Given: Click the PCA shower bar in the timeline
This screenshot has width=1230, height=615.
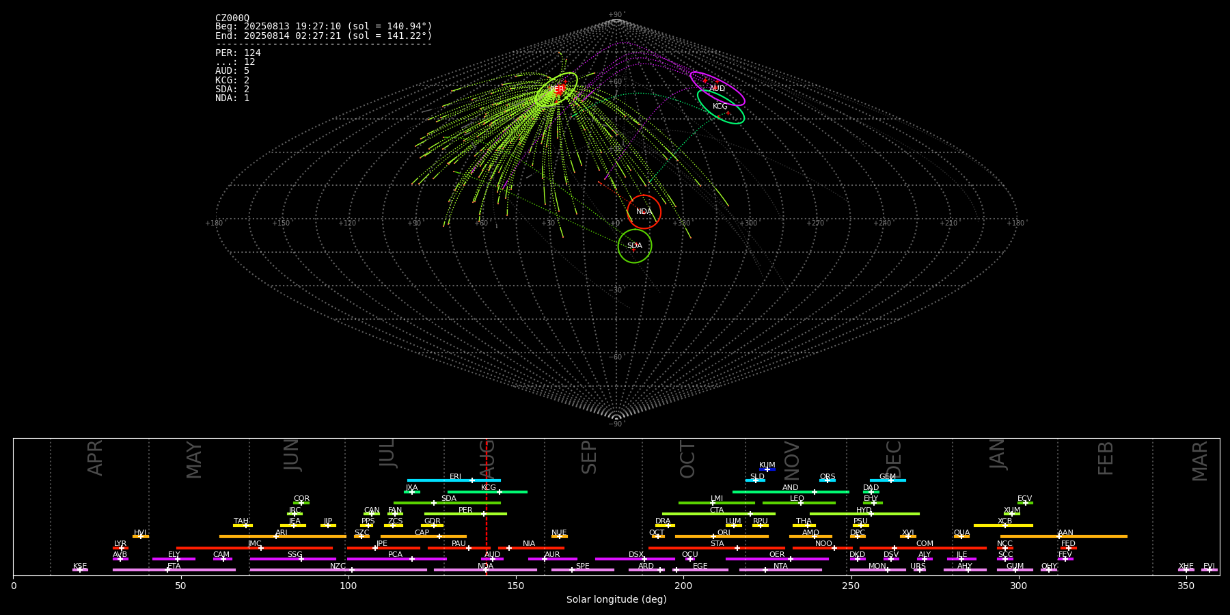Looking at the screenshot, I should tap(396, 559).
